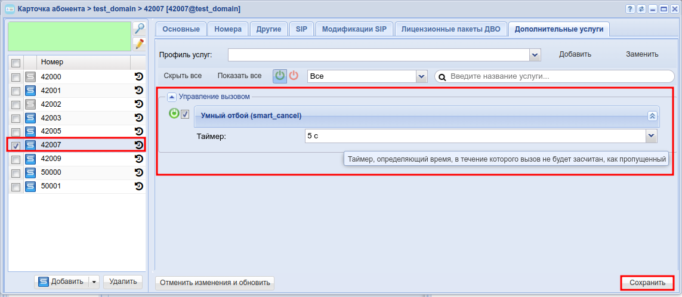Select the Дополнительные услуги tab
The width and height of the screenshot is (682, 297).
point(559,29)
